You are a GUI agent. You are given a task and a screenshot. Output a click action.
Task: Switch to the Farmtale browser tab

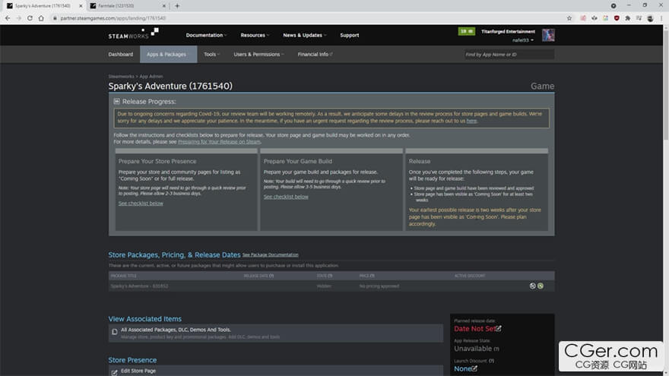[x=127, y=6]
